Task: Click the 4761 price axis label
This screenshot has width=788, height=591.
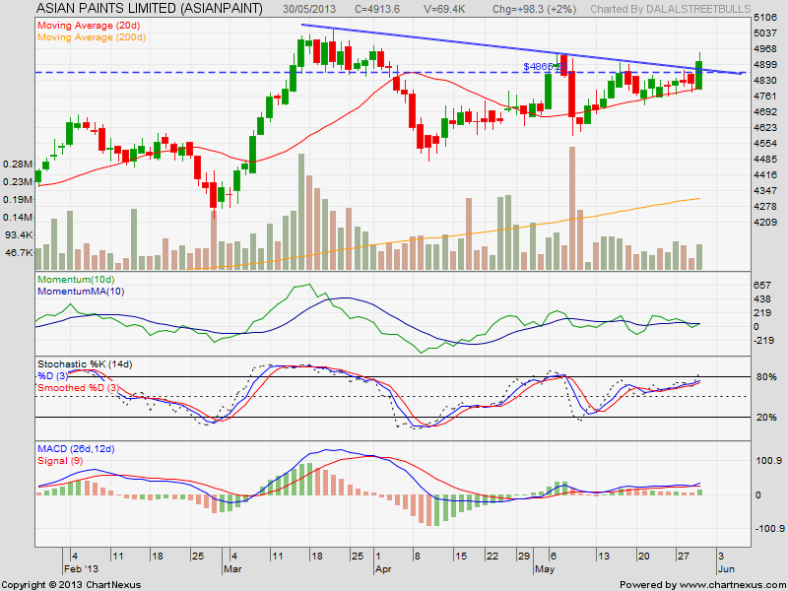Action: (x=766, y=96)
